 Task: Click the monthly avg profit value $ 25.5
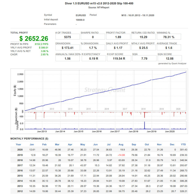[143, 48]
